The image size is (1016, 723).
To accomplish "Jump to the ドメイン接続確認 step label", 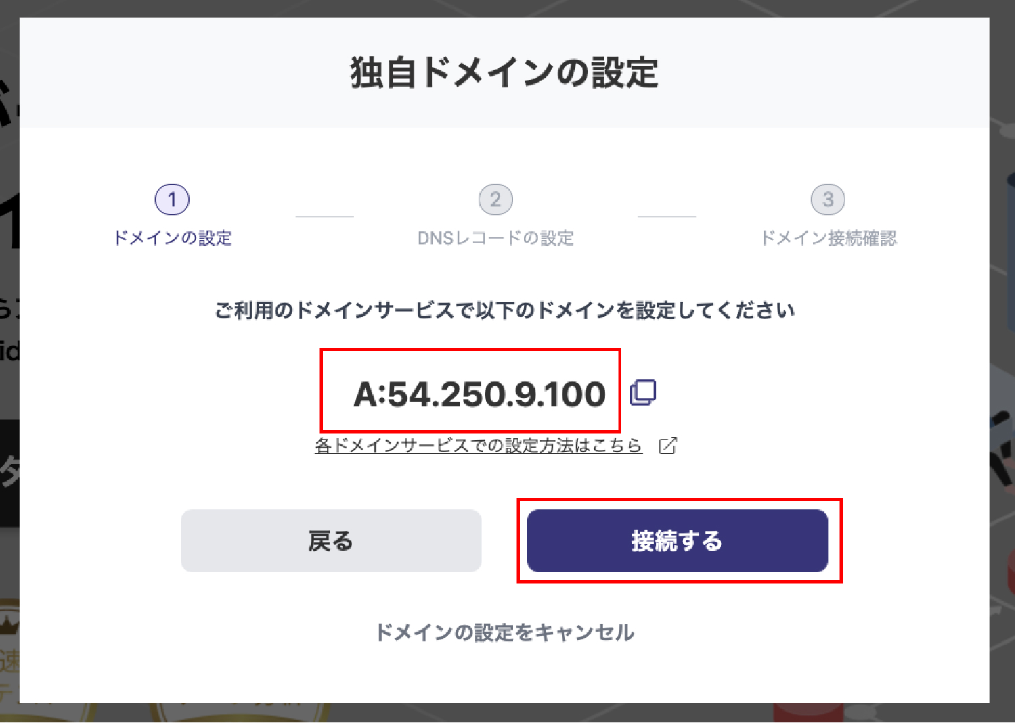I will (x=828, y=238).
